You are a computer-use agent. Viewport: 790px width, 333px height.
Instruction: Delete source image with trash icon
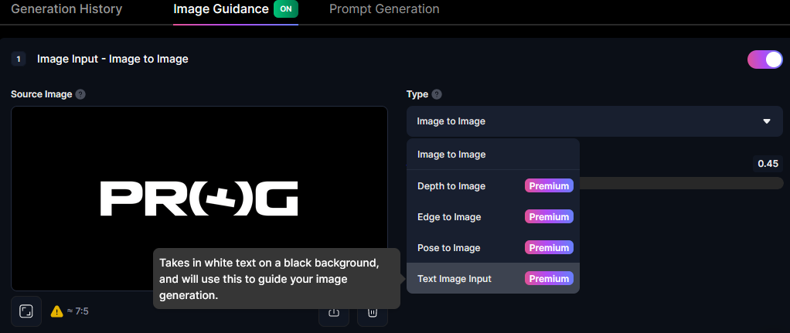pyautogui.click(x=373, y=312)
